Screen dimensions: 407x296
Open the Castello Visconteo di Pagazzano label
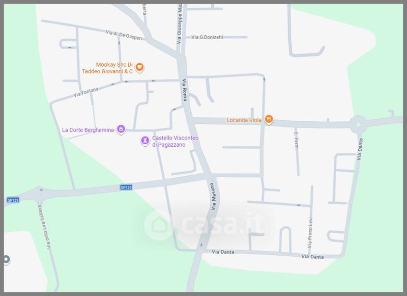click(x=175, y=141)
